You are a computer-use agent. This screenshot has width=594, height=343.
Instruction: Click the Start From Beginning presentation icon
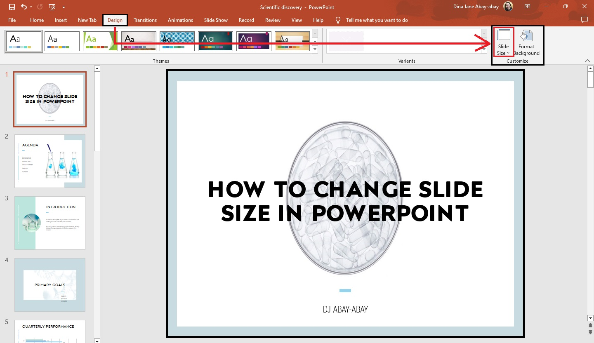point(52,7)
